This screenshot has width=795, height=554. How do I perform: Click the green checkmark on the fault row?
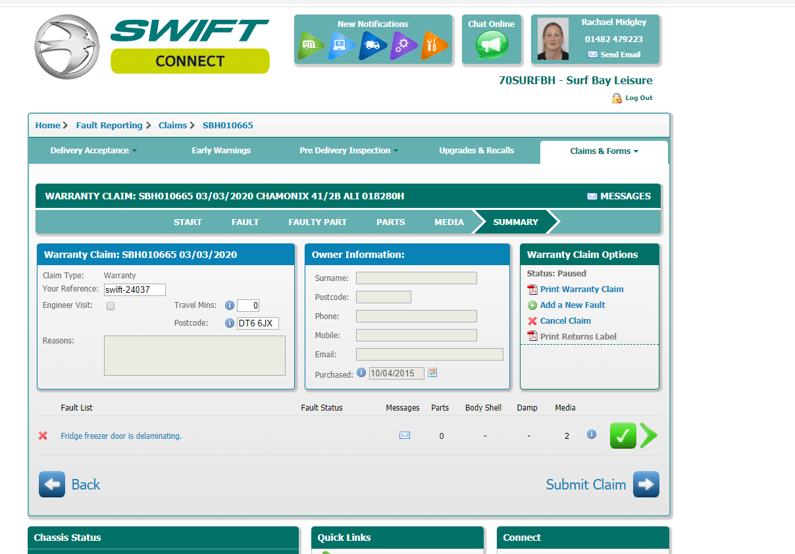point(623,436)
